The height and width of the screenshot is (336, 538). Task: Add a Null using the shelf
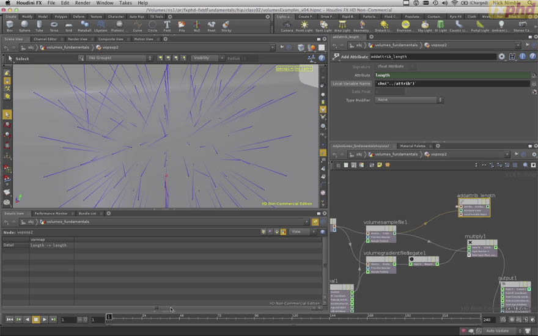point(197,26)
